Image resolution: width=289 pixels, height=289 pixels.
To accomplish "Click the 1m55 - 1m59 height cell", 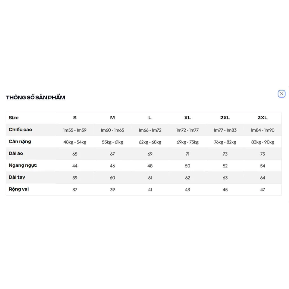I will tap(75, 130).
